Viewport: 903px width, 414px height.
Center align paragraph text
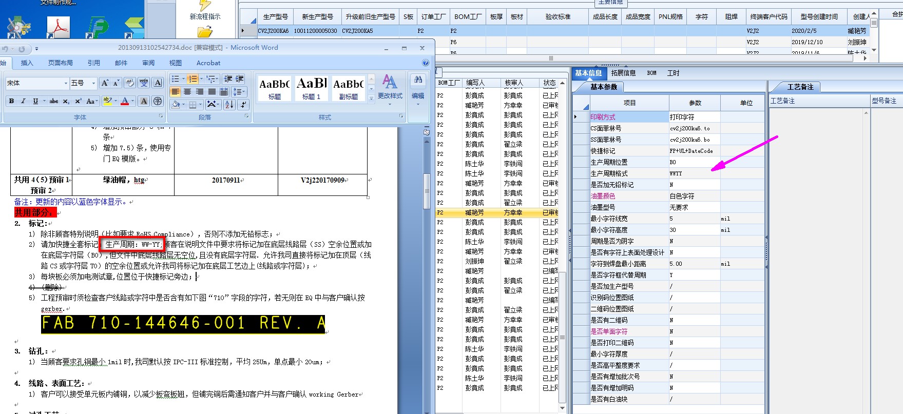pyautogui.click(x=187, y=91)
